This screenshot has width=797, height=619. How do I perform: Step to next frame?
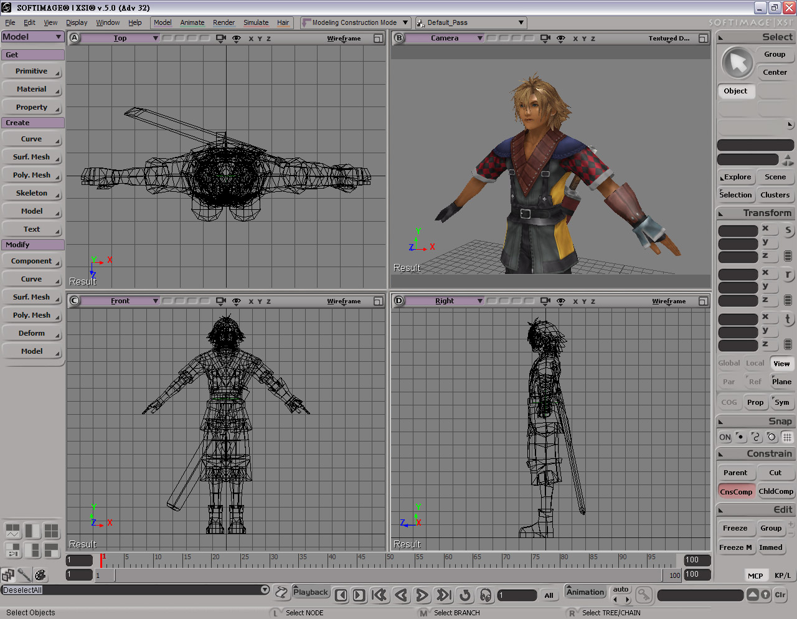pyautogui.click(x=359, y=595)
